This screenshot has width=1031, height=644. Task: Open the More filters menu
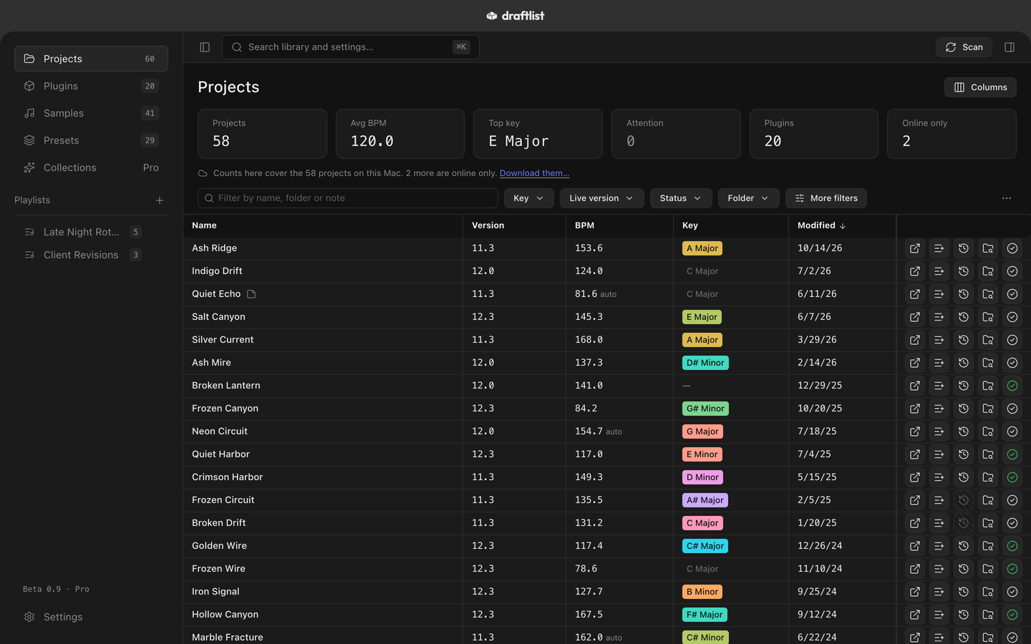tap(826, 198)
